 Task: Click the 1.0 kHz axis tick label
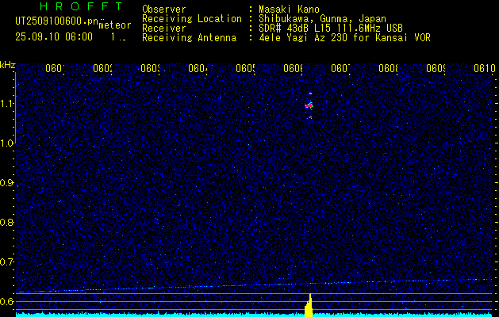click(x=8, y=143)
